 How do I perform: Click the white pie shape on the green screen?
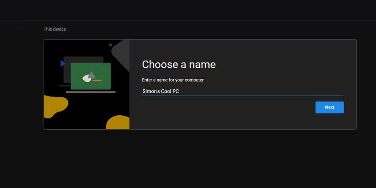[x=87, y=79]
